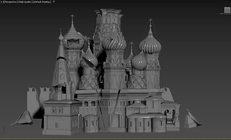
Task: Click the viewport filter funnel icon
Action: pos(54,2)
